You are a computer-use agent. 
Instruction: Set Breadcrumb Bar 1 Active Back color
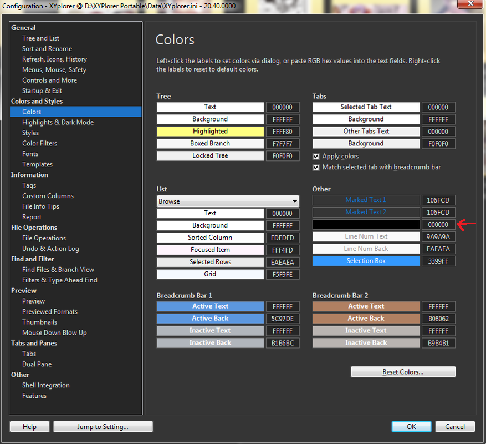tap(210, 319)
